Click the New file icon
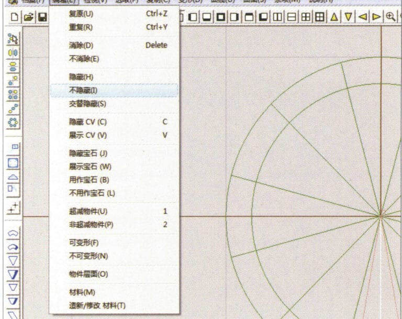The image size is (402, 319). point(15,17)
